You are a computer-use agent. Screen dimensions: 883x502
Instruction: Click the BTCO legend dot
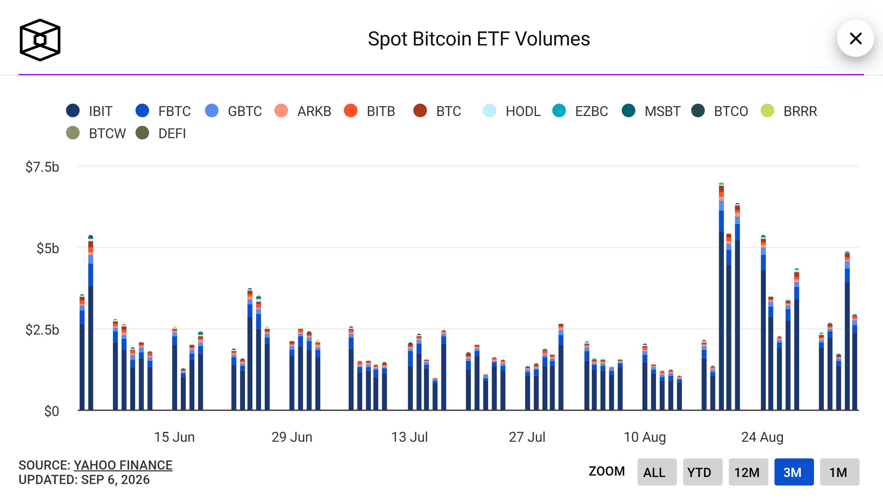click(698, 111)
